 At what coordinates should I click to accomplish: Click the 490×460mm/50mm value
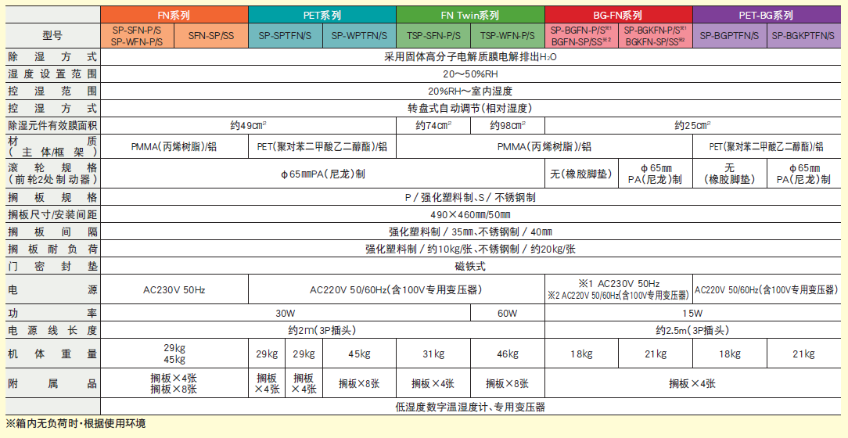click(x=470, y=214)
